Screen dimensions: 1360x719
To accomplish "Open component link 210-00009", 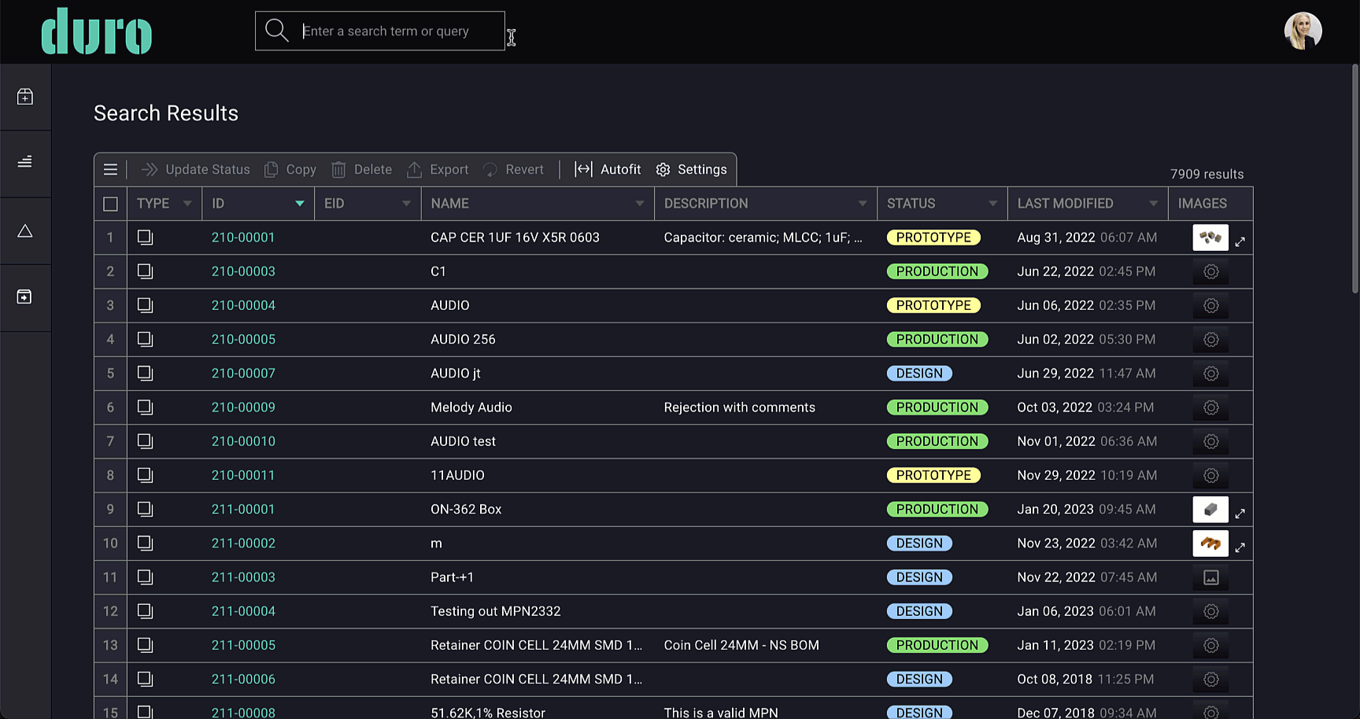I will [243, 407].
